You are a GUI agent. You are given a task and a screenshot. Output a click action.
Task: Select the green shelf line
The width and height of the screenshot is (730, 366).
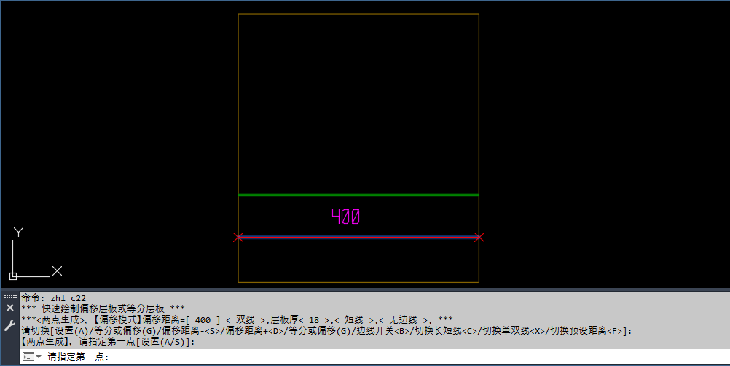358,195
